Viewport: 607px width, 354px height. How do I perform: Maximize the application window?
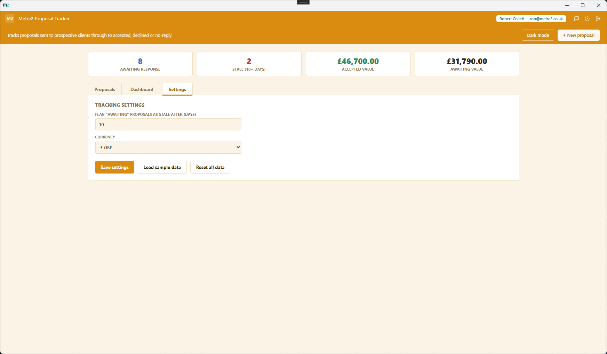(583, 5)
